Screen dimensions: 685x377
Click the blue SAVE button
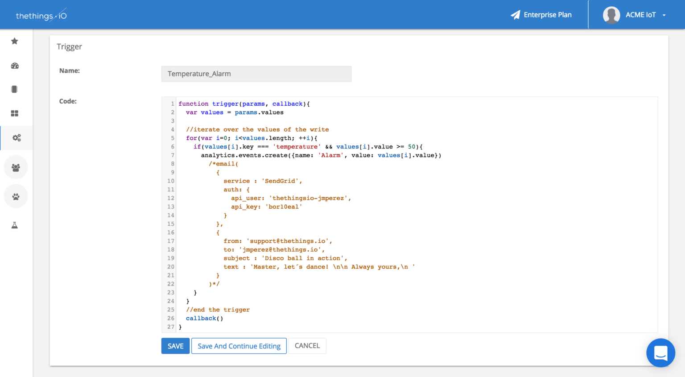pos(176,346)
